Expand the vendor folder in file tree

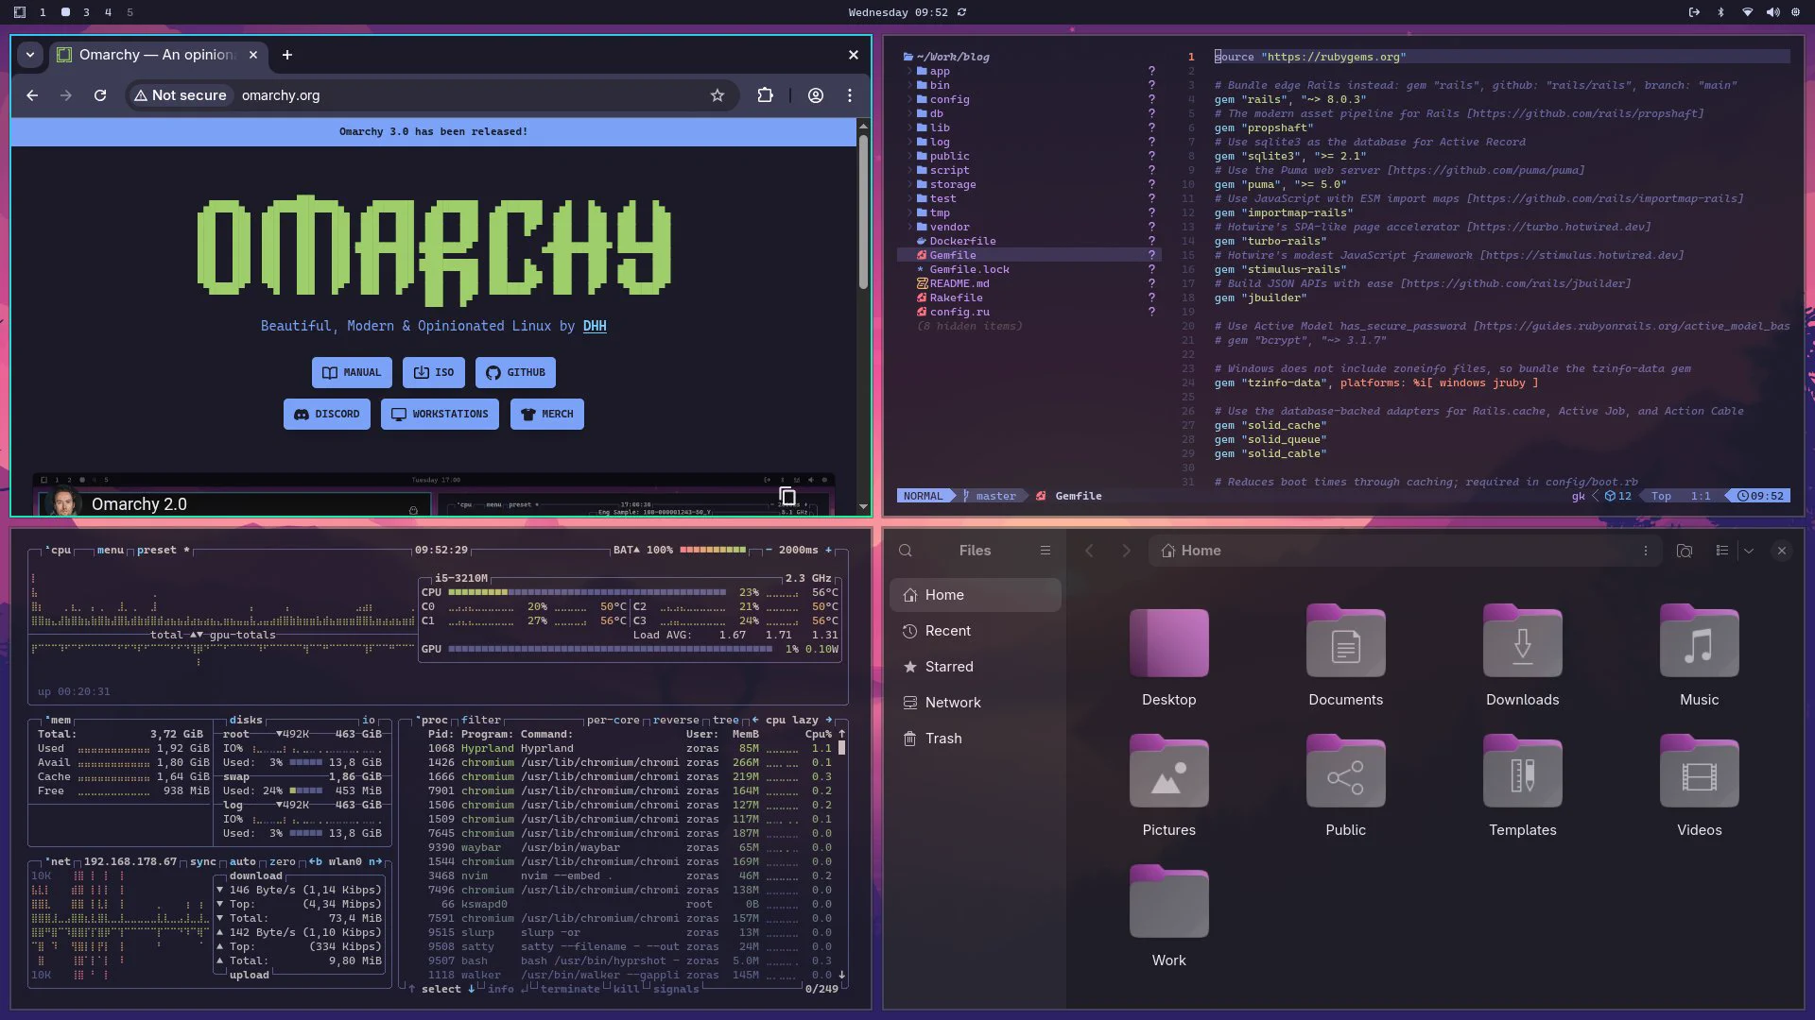pyautogui.click(x=949, y=227)
